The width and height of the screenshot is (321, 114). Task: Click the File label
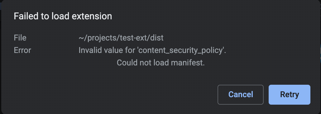click(20, 38)
